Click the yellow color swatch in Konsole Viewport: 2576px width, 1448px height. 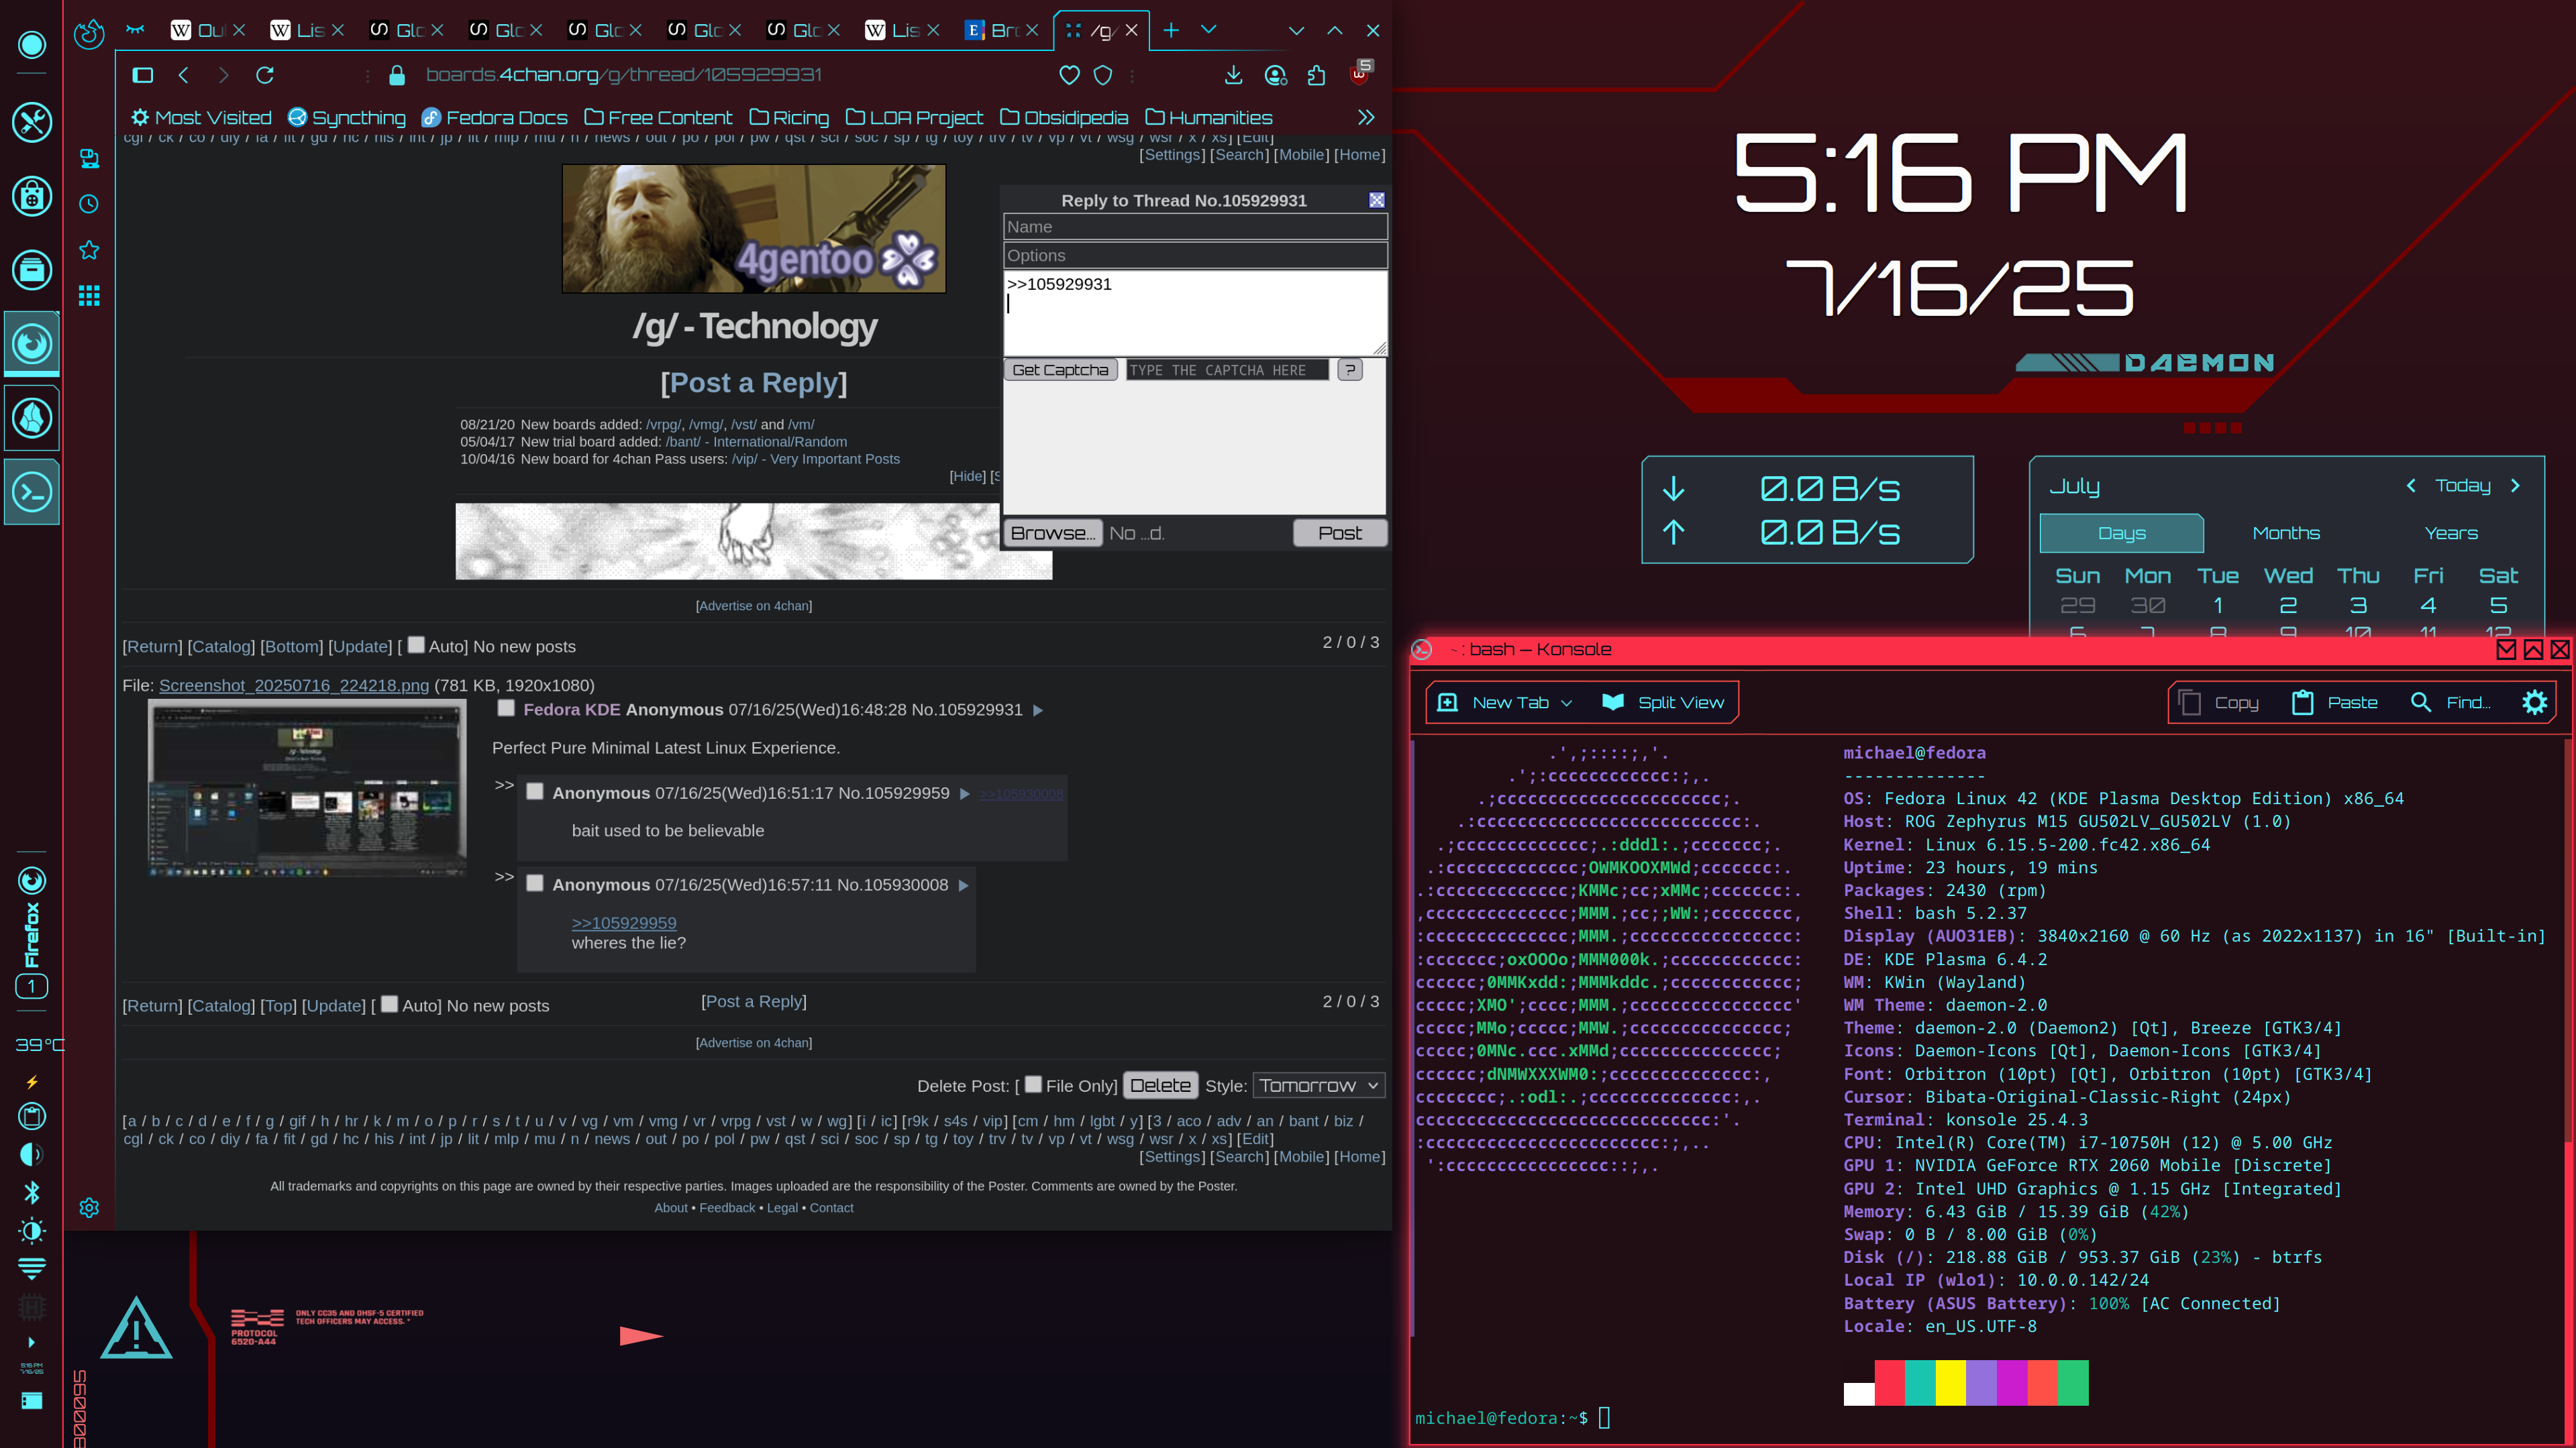(x=1950, y=1382)
